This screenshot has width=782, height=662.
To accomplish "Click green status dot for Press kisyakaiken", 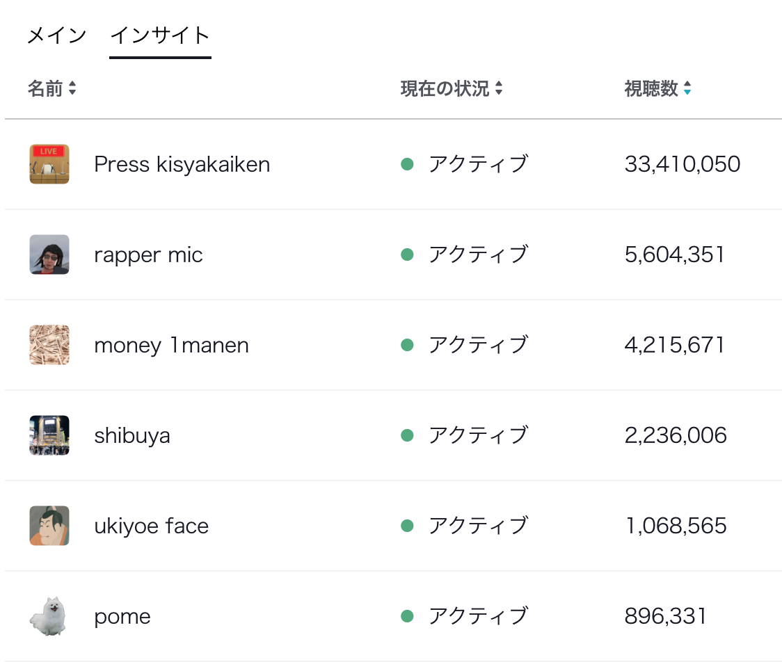I will pyautogui.click(x=408, y=164).
